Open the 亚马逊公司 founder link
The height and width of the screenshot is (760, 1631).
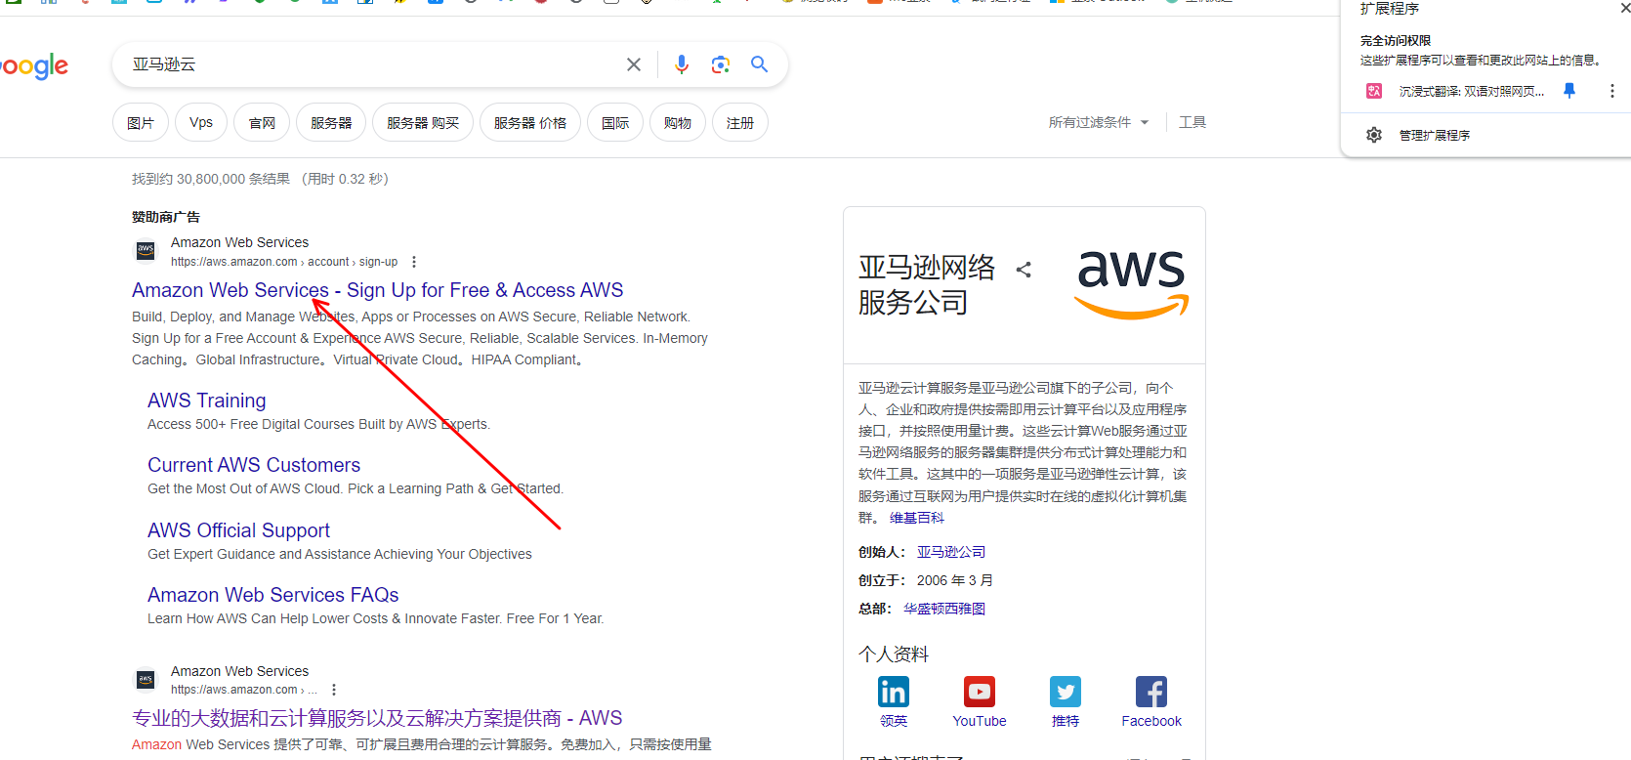(x=951, y=552)
